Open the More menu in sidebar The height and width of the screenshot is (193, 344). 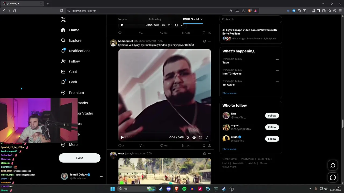pos(69,144)
